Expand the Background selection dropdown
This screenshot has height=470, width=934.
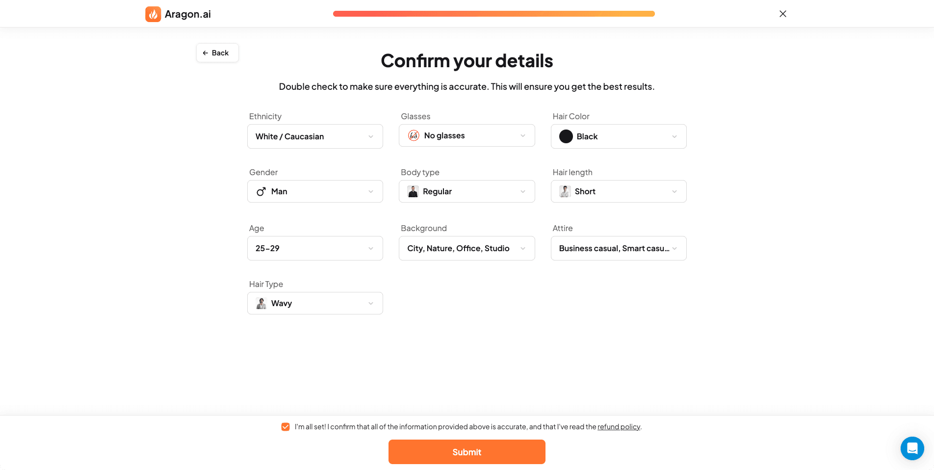(x=467, y=248)
